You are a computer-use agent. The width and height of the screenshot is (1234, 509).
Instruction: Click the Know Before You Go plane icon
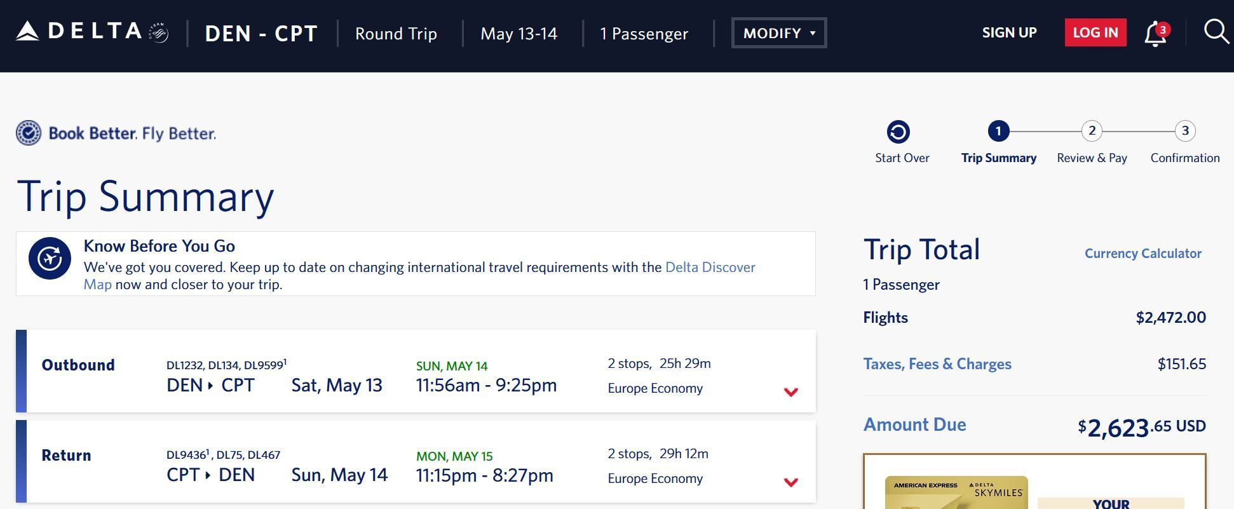(x=50, y=259)
